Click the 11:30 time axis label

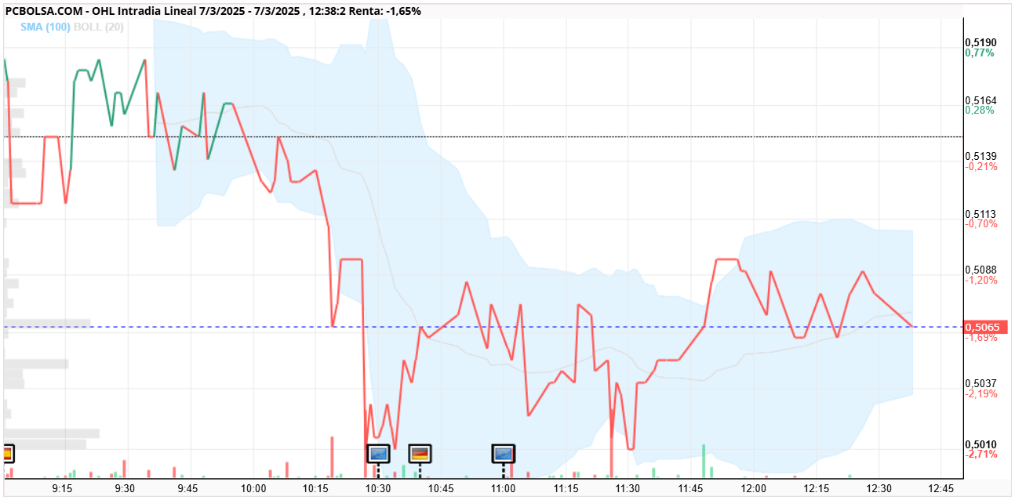[628, 488]
